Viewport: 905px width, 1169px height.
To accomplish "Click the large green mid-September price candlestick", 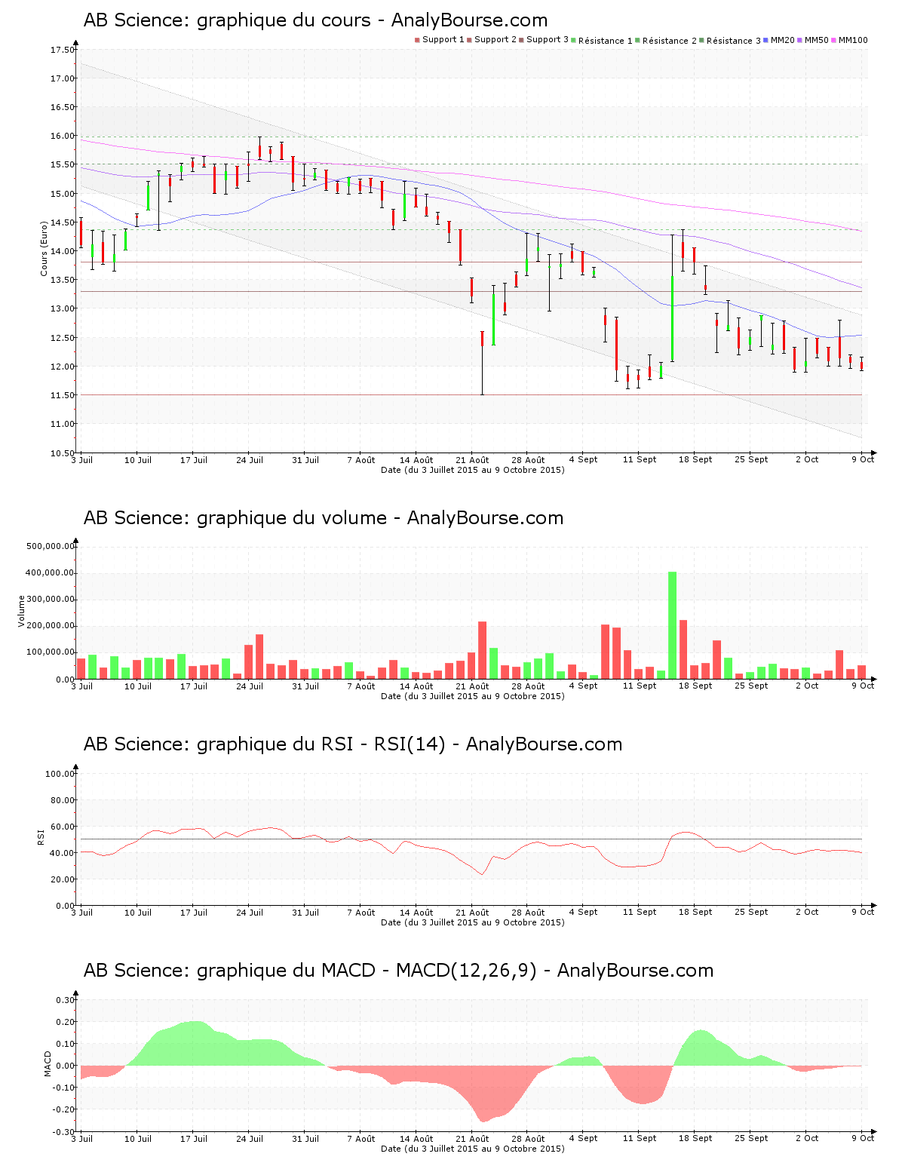I will click(x=672, y=318).
